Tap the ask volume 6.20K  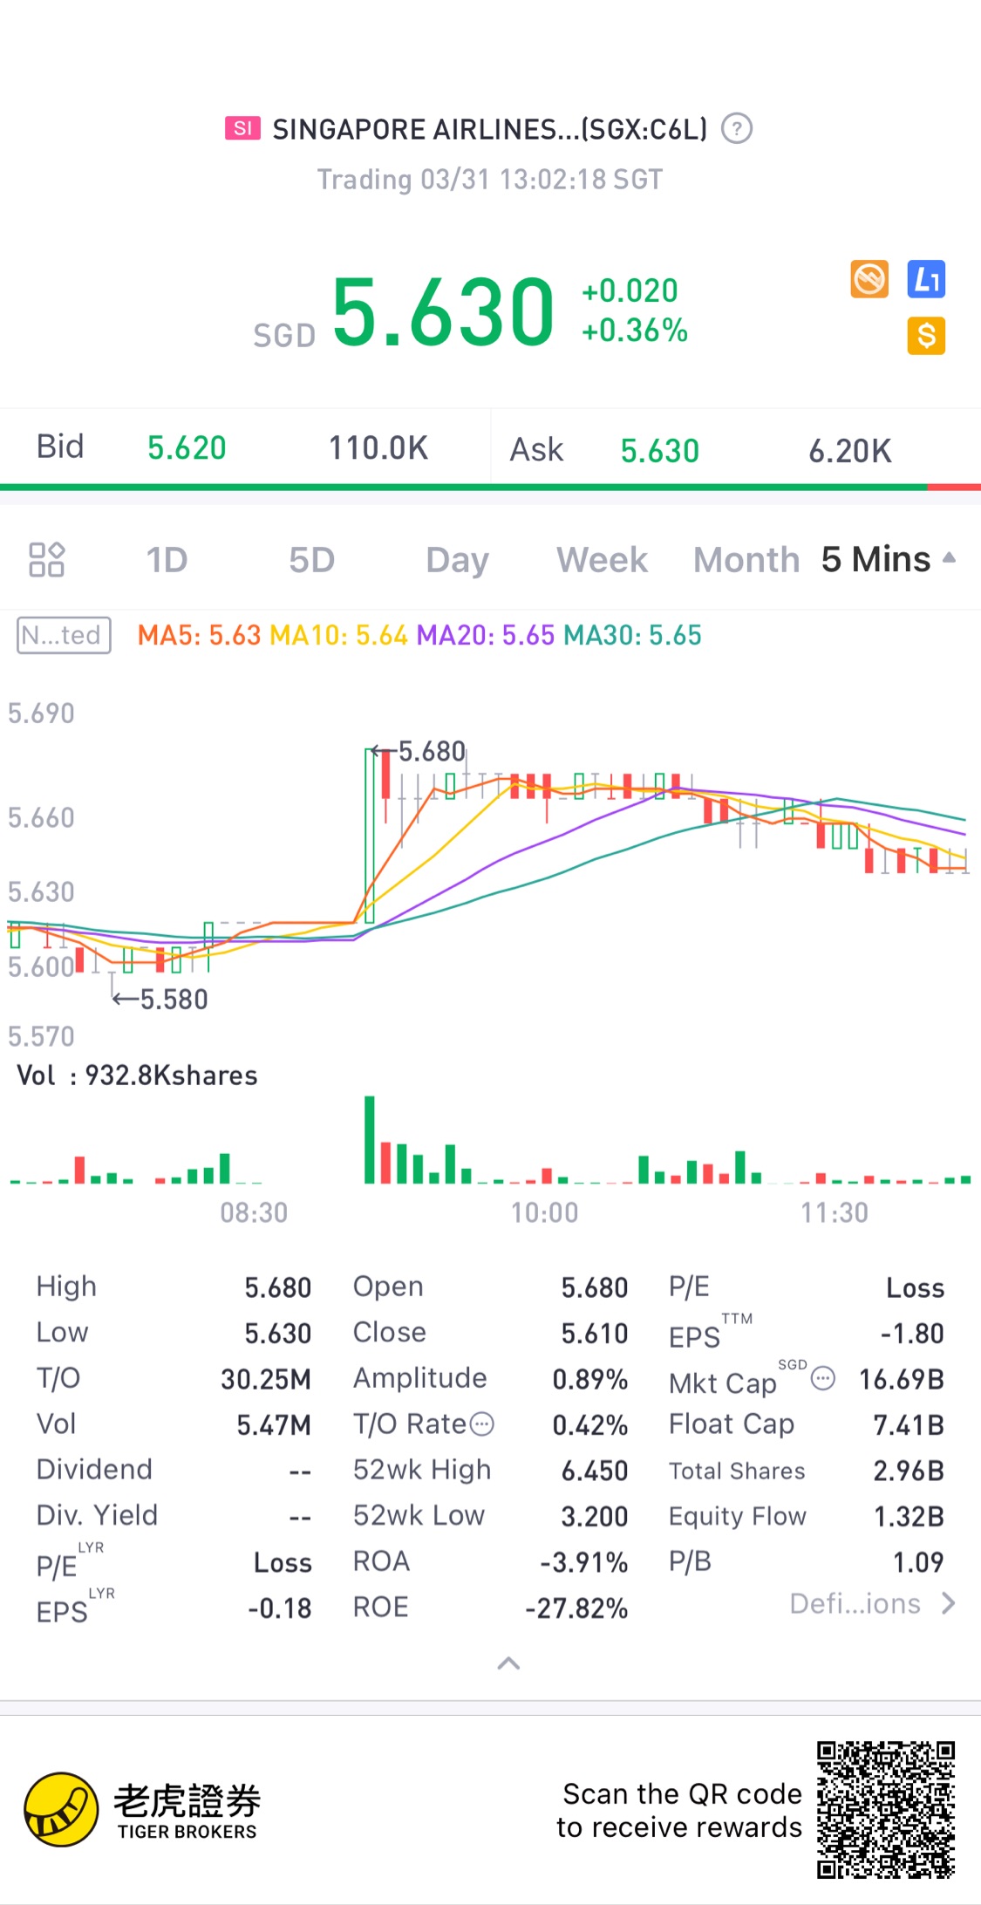pyautogui.click(x=850, y=451)
